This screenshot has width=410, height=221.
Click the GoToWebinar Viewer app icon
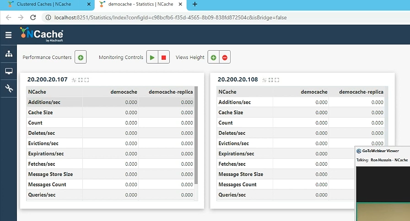359,151
